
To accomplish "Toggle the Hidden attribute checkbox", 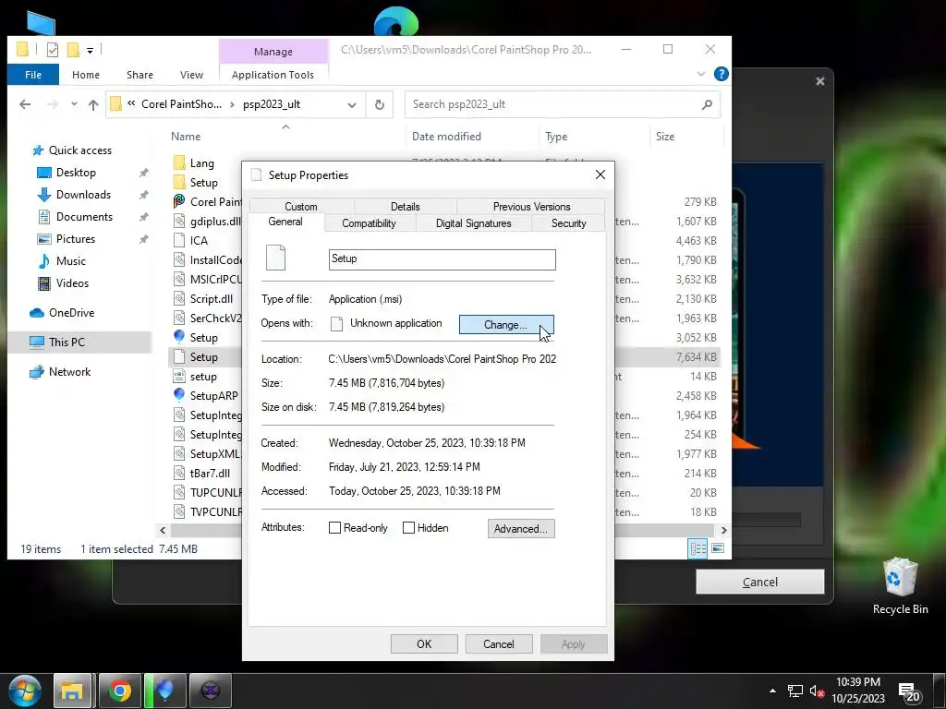I will (x=408, y=528).
